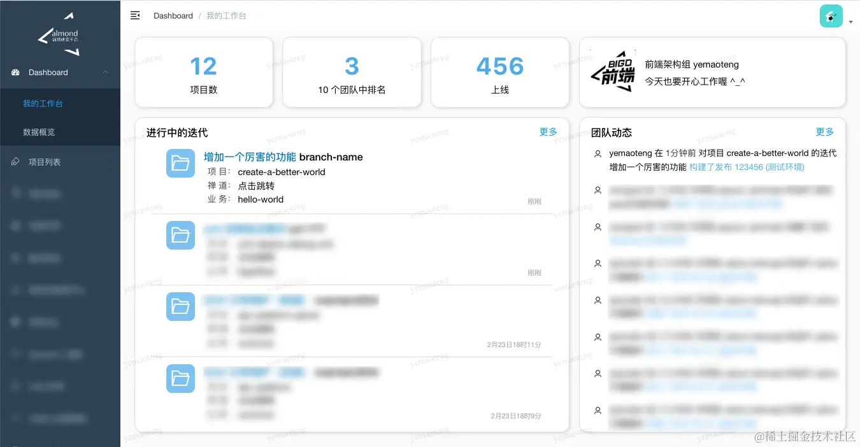Click 2月23日18时11分 timestamp
The height and width of the screenshot is (447, 860).
514,344
